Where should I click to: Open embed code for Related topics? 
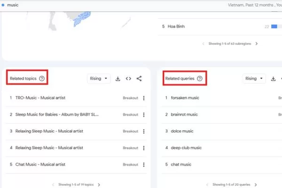click(128, 78)
